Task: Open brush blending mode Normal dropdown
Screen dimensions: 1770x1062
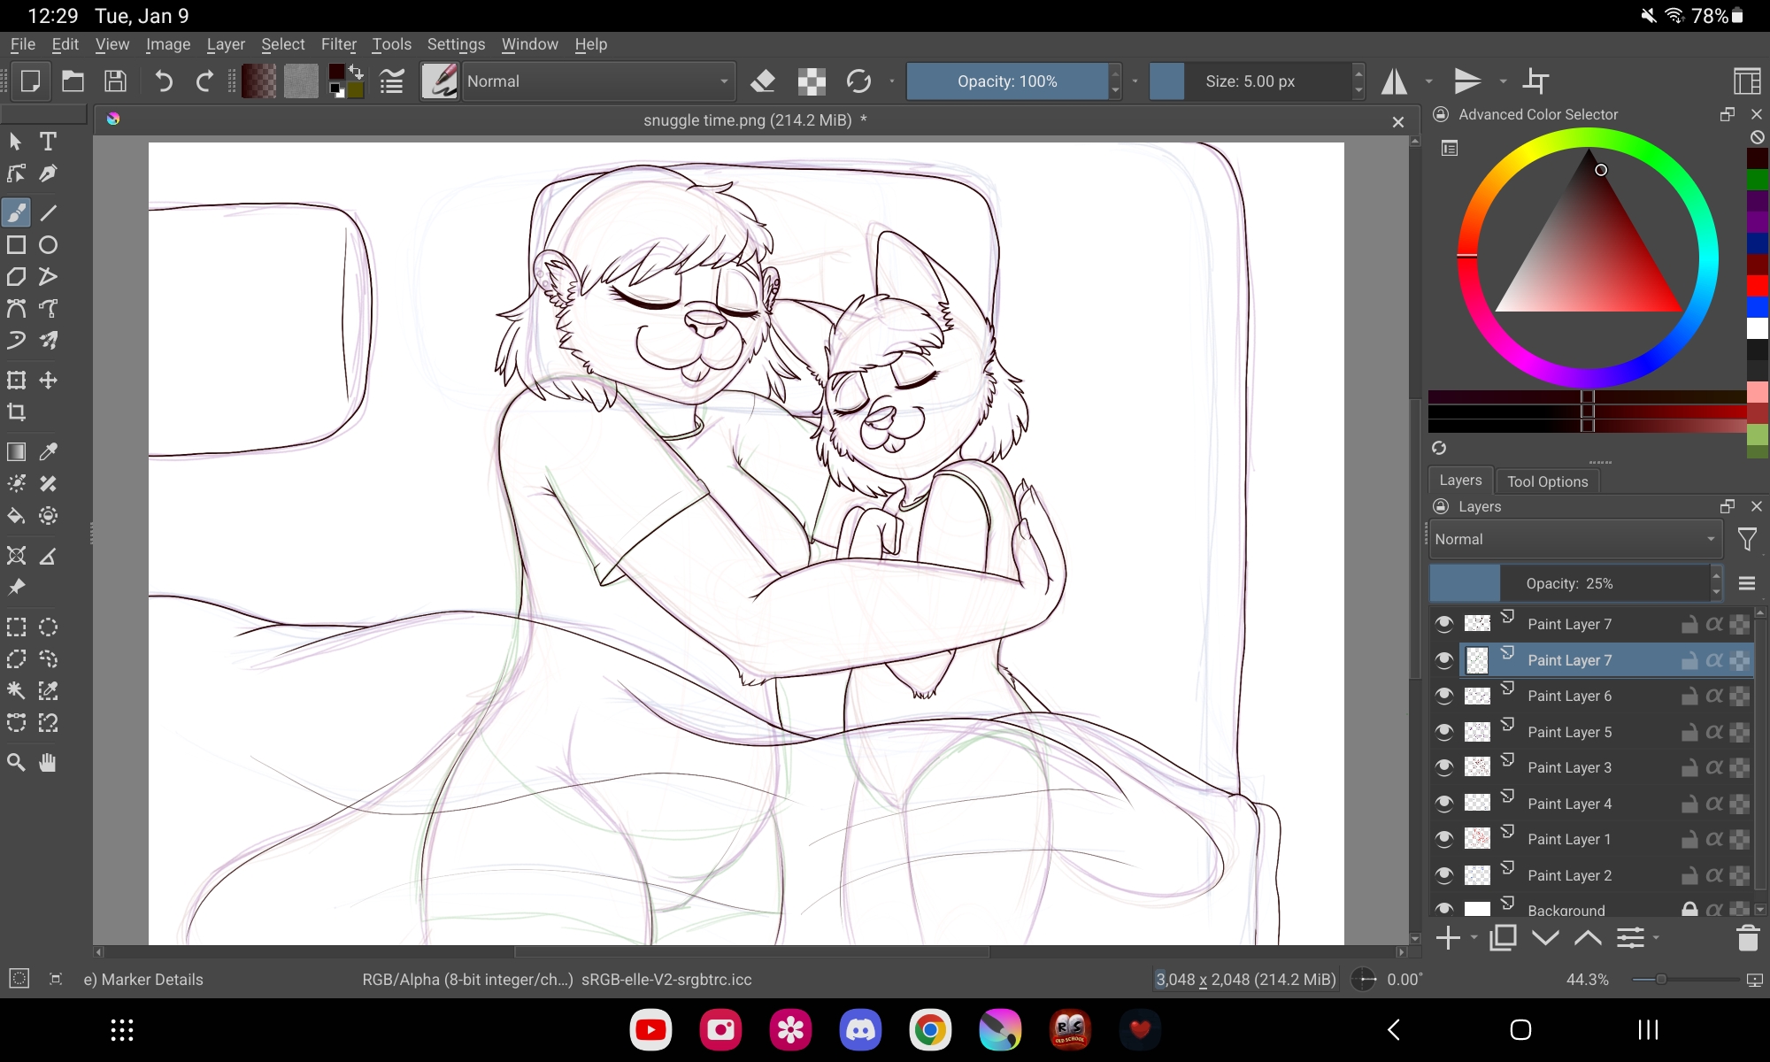Action: click(598, 81)
